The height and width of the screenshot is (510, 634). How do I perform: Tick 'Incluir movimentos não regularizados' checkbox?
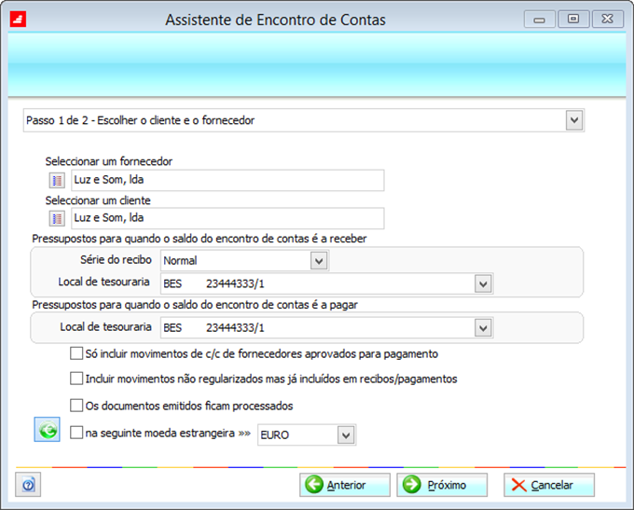pos(76,379)
